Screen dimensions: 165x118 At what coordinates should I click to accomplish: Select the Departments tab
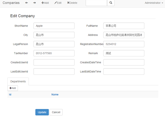[18, 81]
